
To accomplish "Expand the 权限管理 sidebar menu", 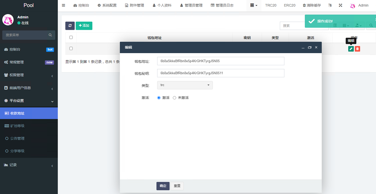I will pyautogui.click(x=29, y=75).
